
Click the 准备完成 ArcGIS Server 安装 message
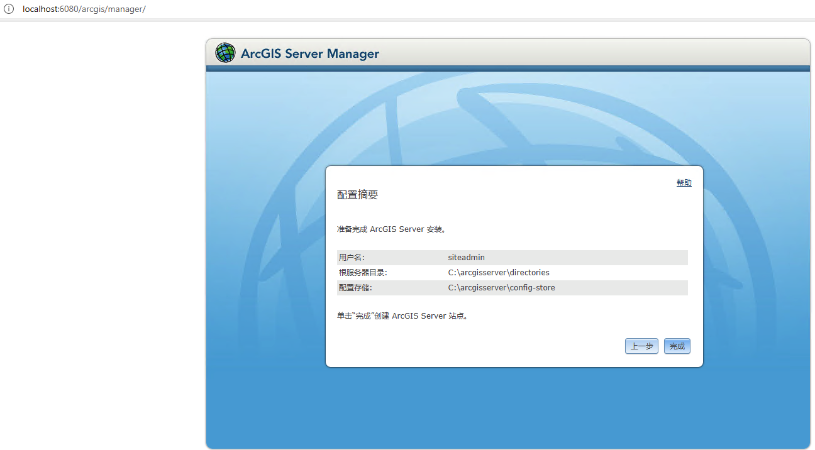[x=391, y=229]
